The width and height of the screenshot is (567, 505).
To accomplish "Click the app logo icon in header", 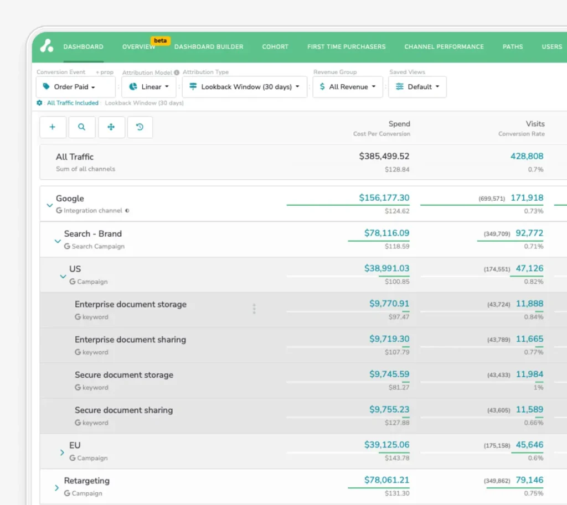I will 47,46.
